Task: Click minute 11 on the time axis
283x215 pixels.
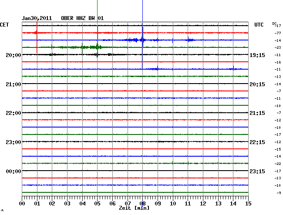Action: point(188,204)
